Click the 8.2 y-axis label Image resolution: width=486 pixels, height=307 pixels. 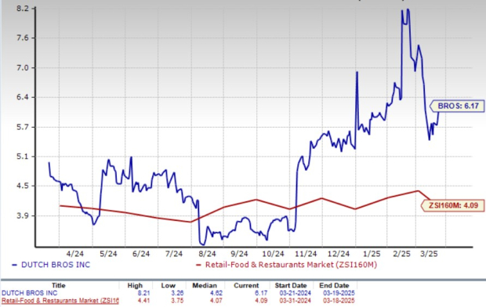[x=22, y=9]
